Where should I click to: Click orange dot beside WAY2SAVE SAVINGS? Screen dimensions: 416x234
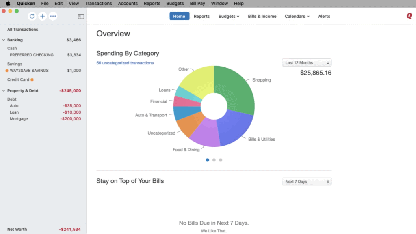pos(7,71)
